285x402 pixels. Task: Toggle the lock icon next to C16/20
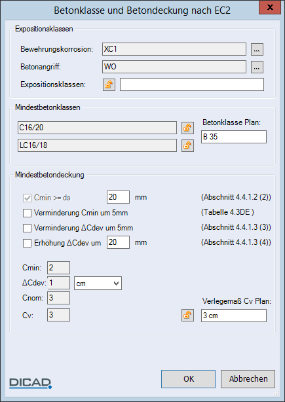point(187,128)
